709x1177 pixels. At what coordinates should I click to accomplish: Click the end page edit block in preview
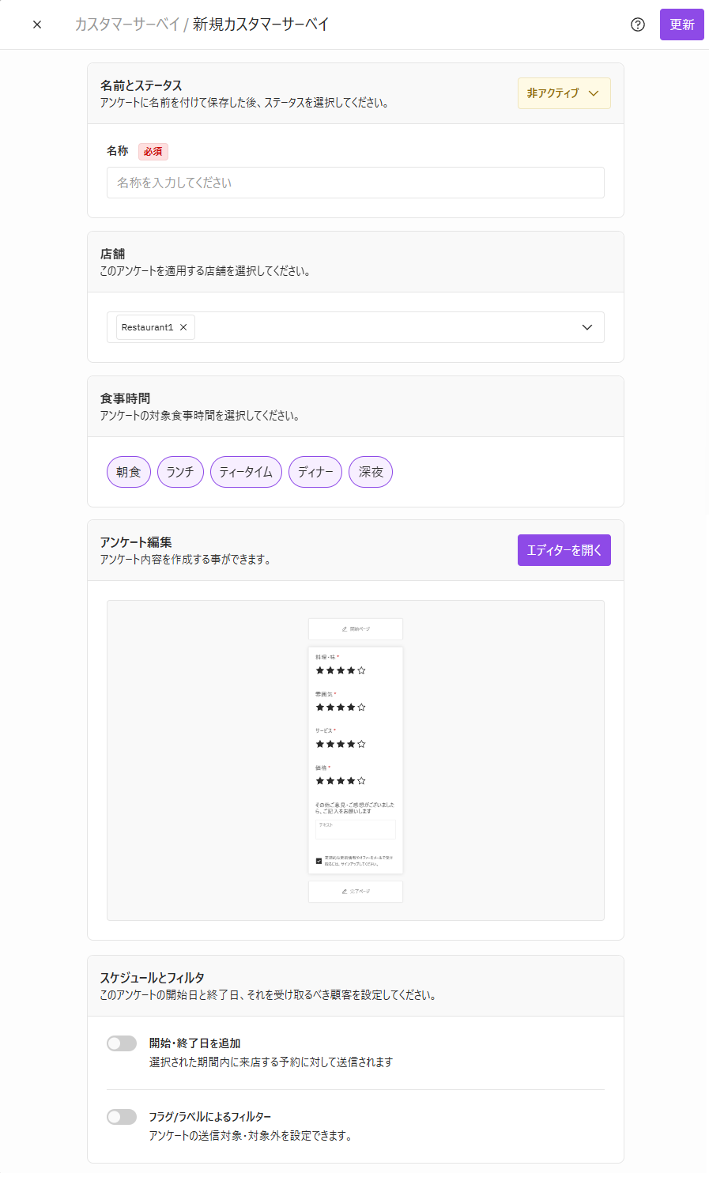click(x=356, y=892)
